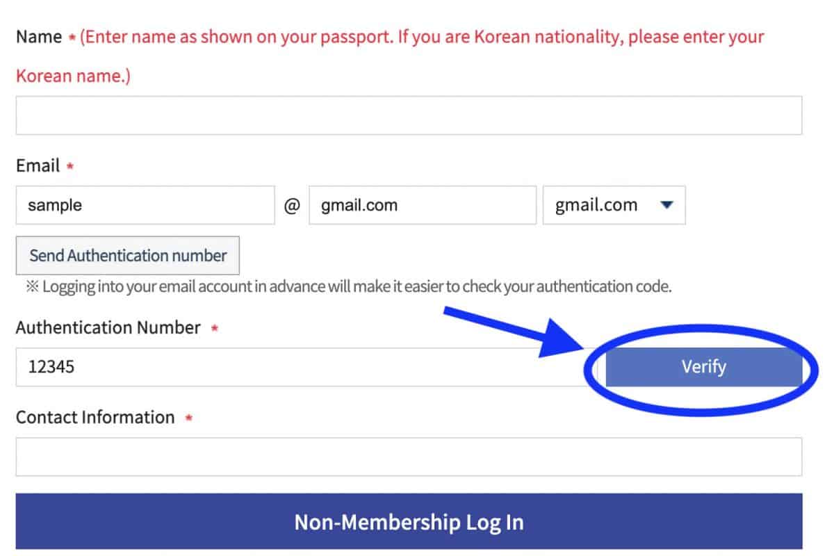Click the "Email" field label
Screen dimensions: 834x556
[38, 166]
